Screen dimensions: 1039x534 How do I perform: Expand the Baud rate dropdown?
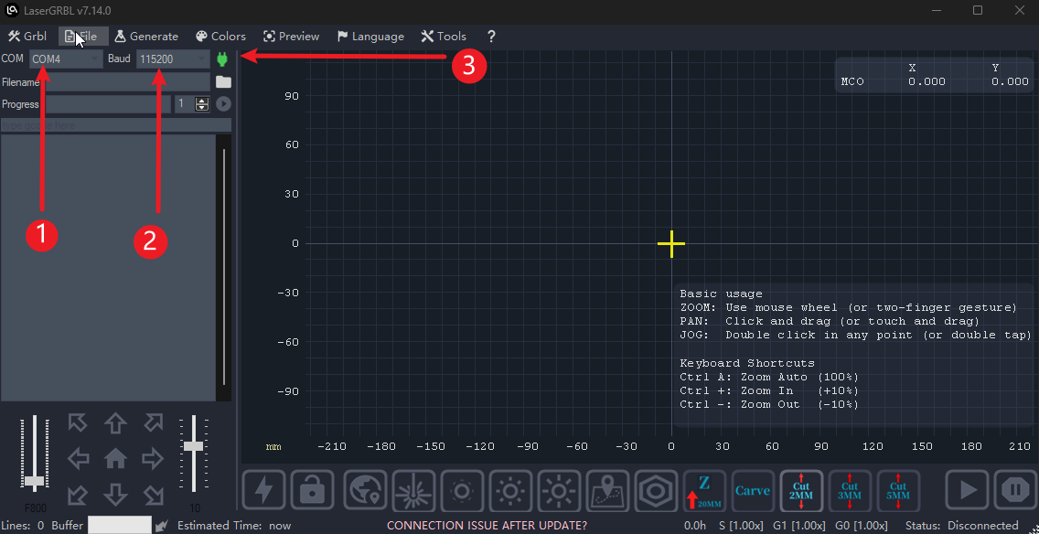tap(173, 59)
